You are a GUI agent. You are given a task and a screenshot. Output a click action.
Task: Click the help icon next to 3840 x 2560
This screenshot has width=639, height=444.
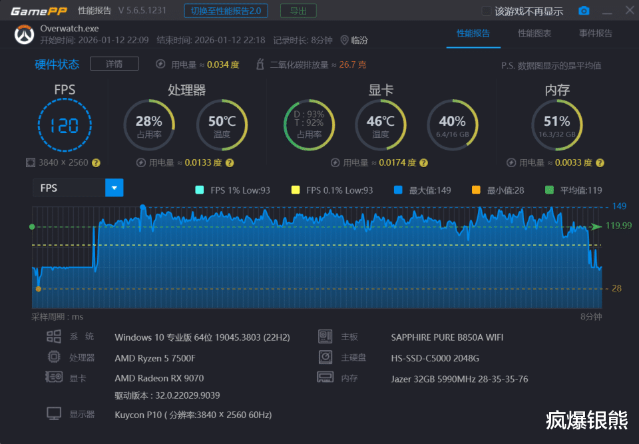tap(96, 163)
